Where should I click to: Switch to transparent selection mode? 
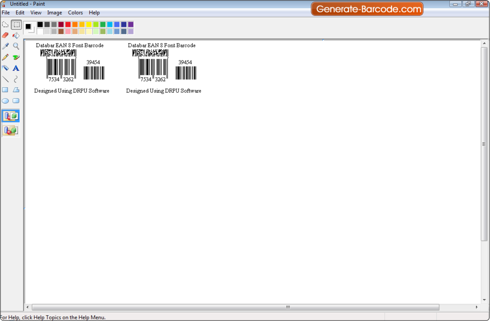10,130
